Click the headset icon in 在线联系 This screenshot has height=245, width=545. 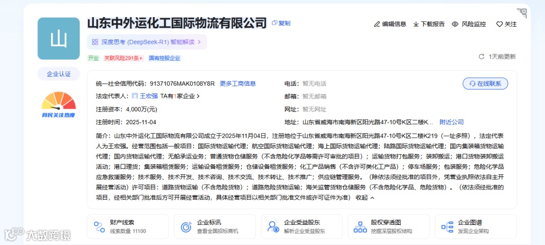coord(472,84)
